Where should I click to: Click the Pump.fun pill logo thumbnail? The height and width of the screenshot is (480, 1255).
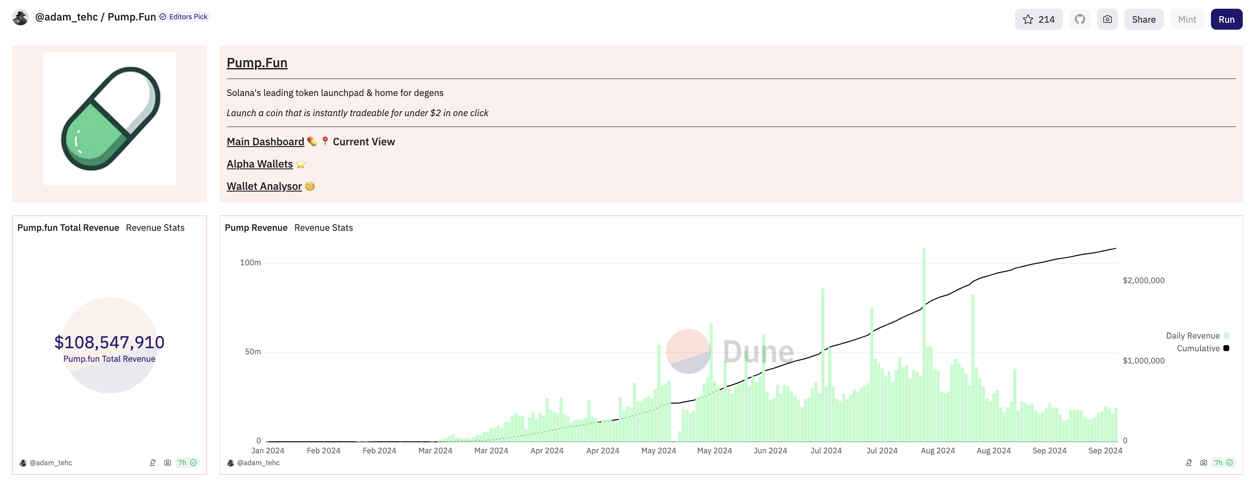[110, 118]
